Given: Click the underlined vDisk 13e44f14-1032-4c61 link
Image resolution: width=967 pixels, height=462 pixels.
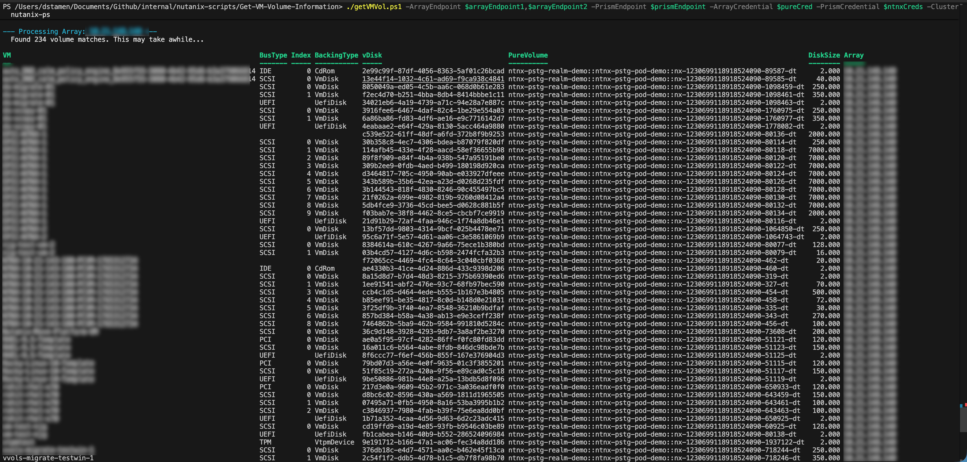Looking at the screenshot, I should (x=433, y=79).
